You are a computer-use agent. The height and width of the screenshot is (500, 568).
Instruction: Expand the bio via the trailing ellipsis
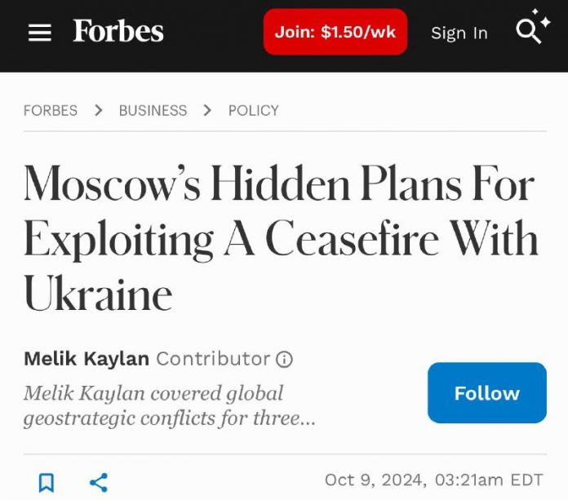pos(306,419)
